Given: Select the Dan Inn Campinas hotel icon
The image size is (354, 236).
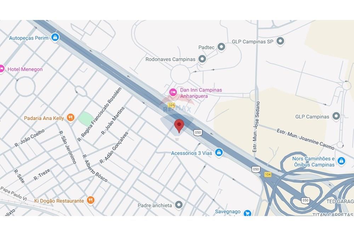Looking at the screenshot, I should (173, 92).
